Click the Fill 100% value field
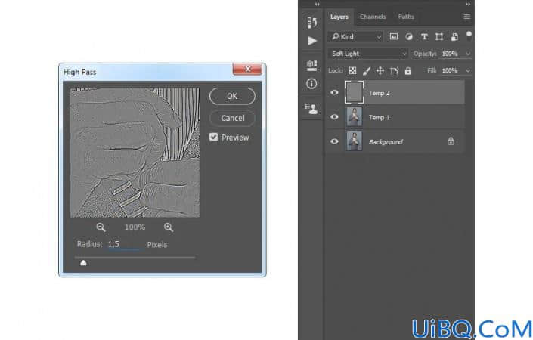 [x=450, y=70]
